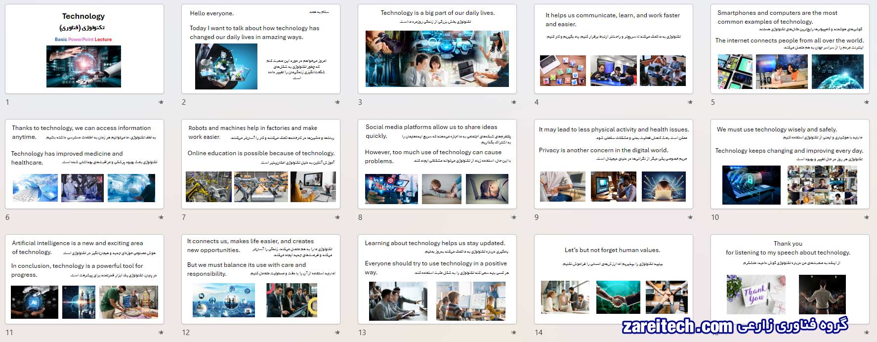Select slide 'Technology is a big part of our daily lives'

click(x=437, y=49)
